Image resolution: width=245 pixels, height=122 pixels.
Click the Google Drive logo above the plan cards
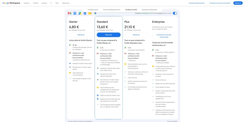tap(80, 13)
